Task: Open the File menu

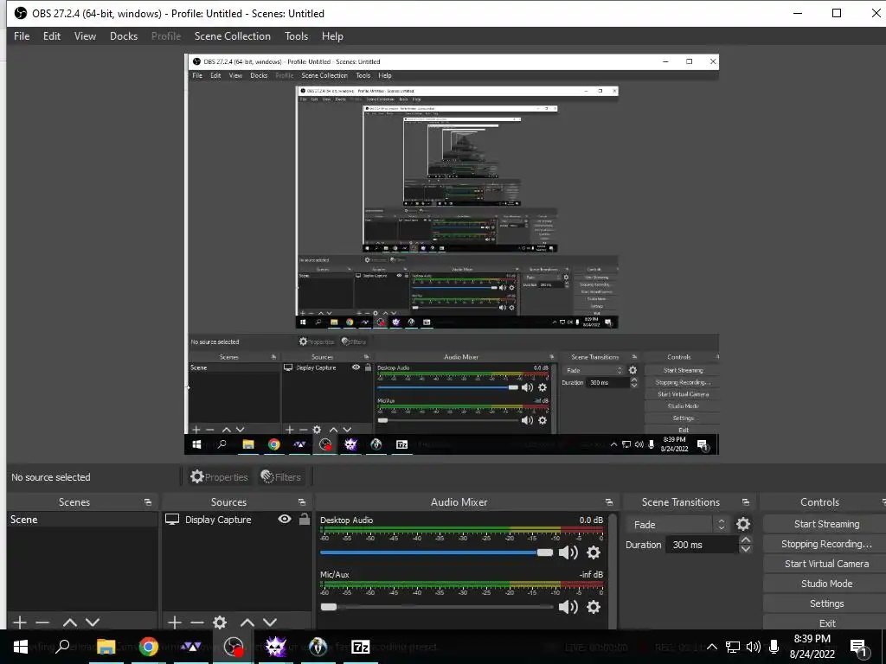Action: pos(22,36)
